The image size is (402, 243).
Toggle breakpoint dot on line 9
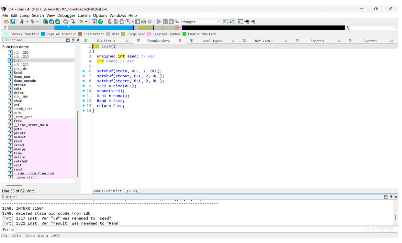(84, 86)
